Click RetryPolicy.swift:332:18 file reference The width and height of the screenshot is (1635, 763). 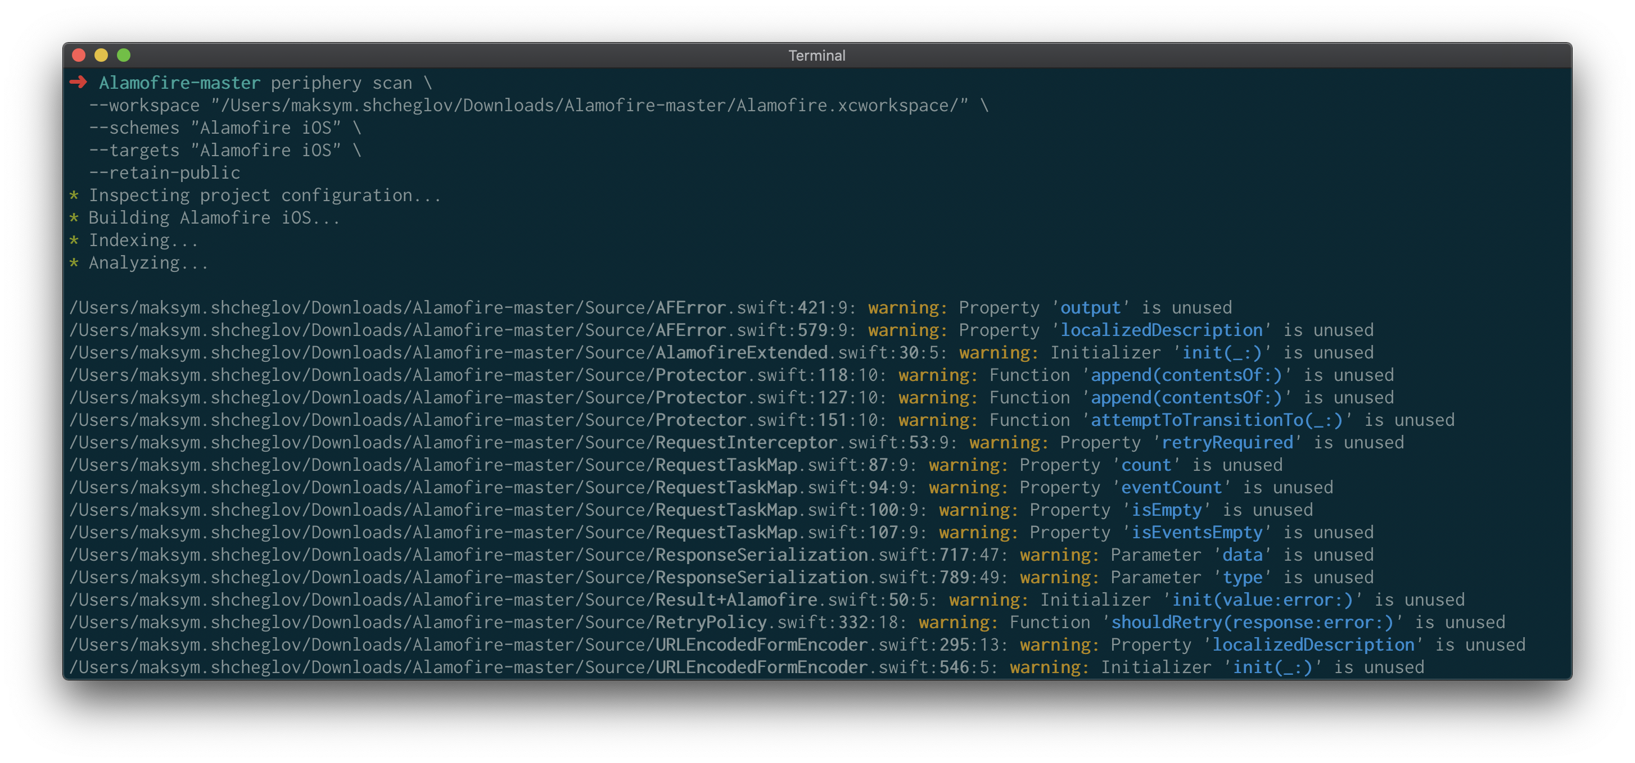(488, 623)
